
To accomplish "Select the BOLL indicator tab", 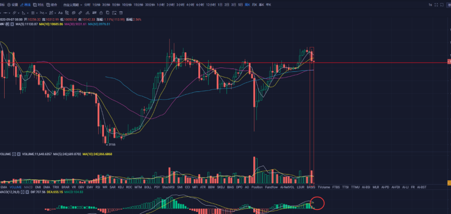I will point(148,187).
